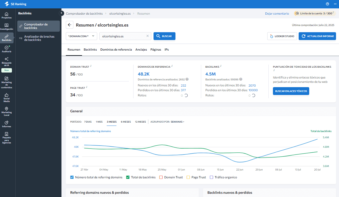This screenshot has width=339, height=197.
Task: Enable the Page Trust chart checkbox
Action: (x=188, y=177)
